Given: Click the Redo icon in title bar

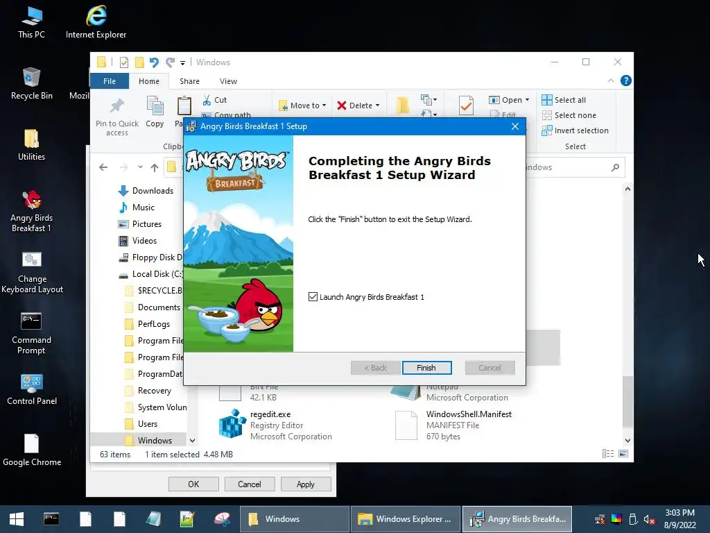Looking at the screenshot, I should click(171, 62).
